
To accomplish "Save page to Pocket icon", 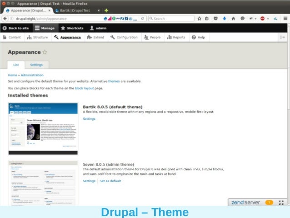I will [215, 19].
